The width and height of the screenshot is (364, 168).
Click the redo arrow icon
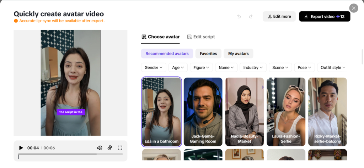(x=251, y=17)
